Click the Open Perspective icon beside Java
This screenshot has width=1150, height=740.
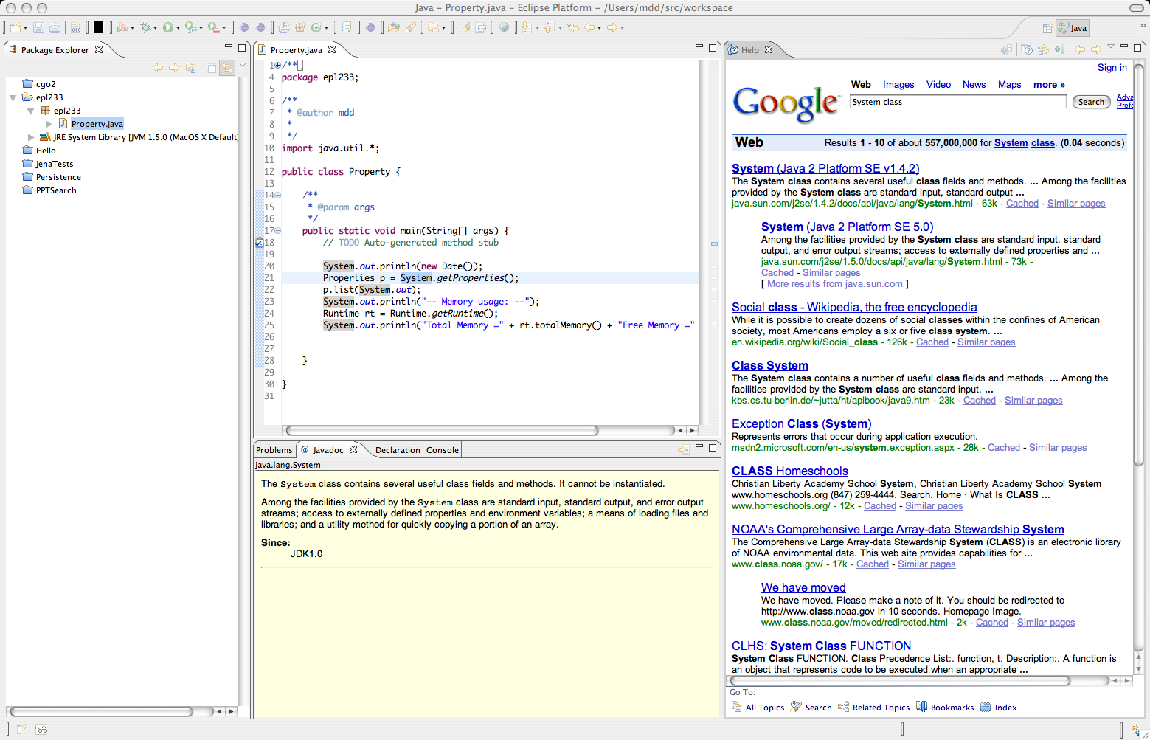(x=1047, y=28)
